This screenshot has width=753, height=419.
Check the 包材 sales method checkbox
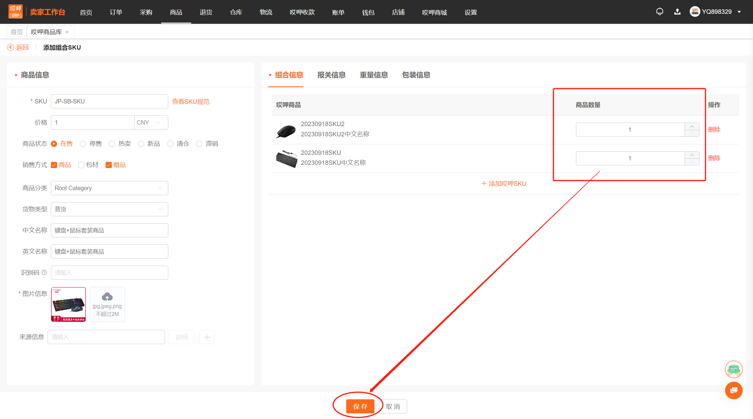(x=81, y=165)
